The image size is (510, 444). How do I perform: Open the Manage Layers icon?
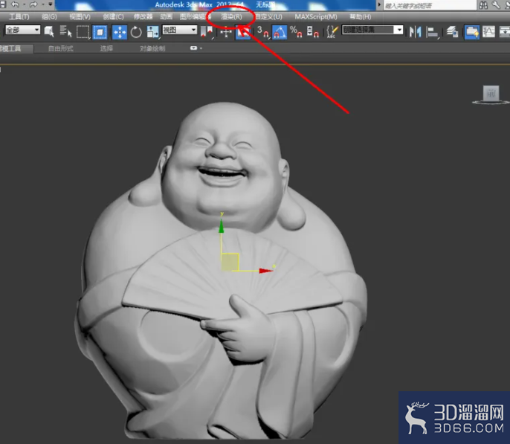pyautogui.click(x=452, y=32)
